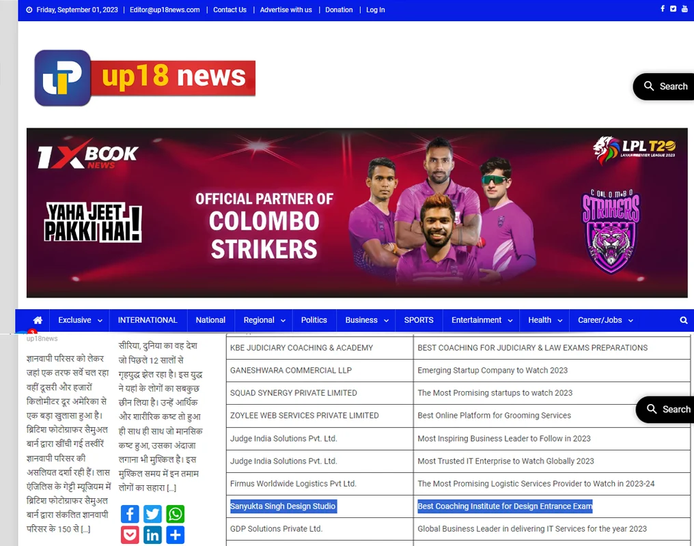
Task: Share article using square Facebook icon
Action: (x=130, y=514)
